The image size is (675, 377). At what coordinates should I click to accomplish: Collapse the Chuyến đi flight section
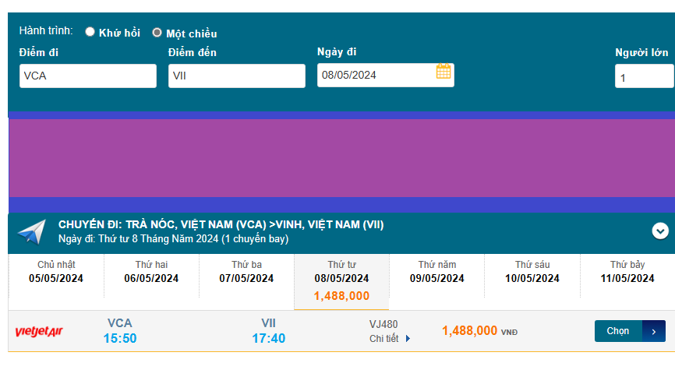pos(660,231)
